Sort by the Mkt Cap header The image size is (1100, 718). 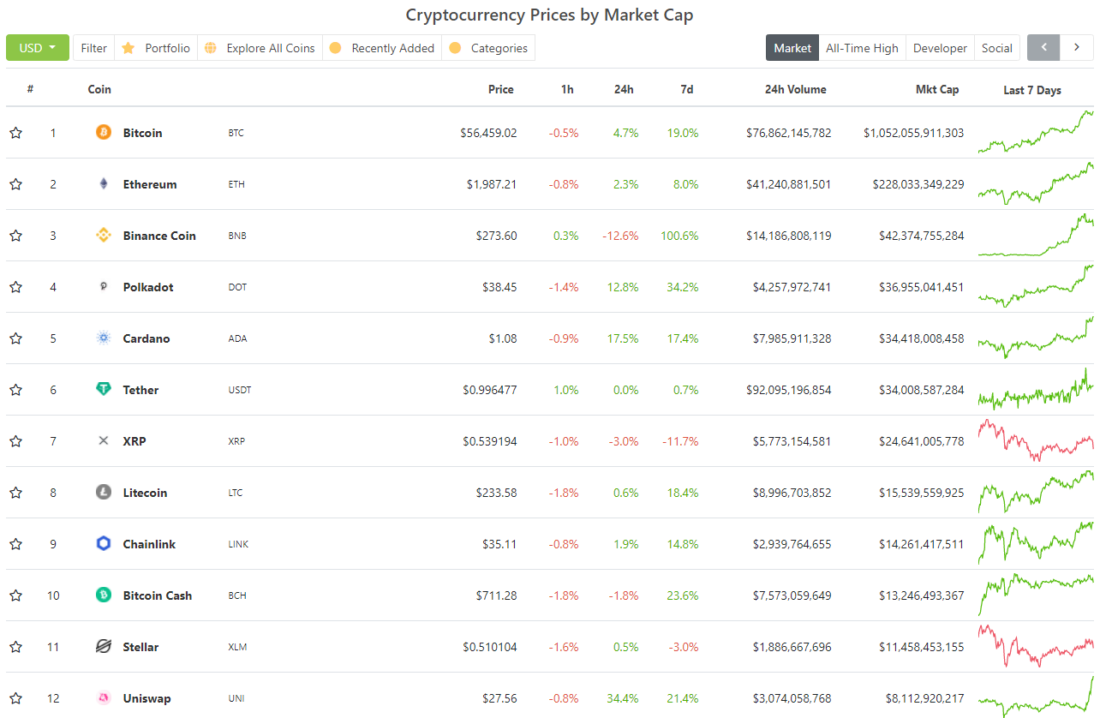(x=937, y=89)
